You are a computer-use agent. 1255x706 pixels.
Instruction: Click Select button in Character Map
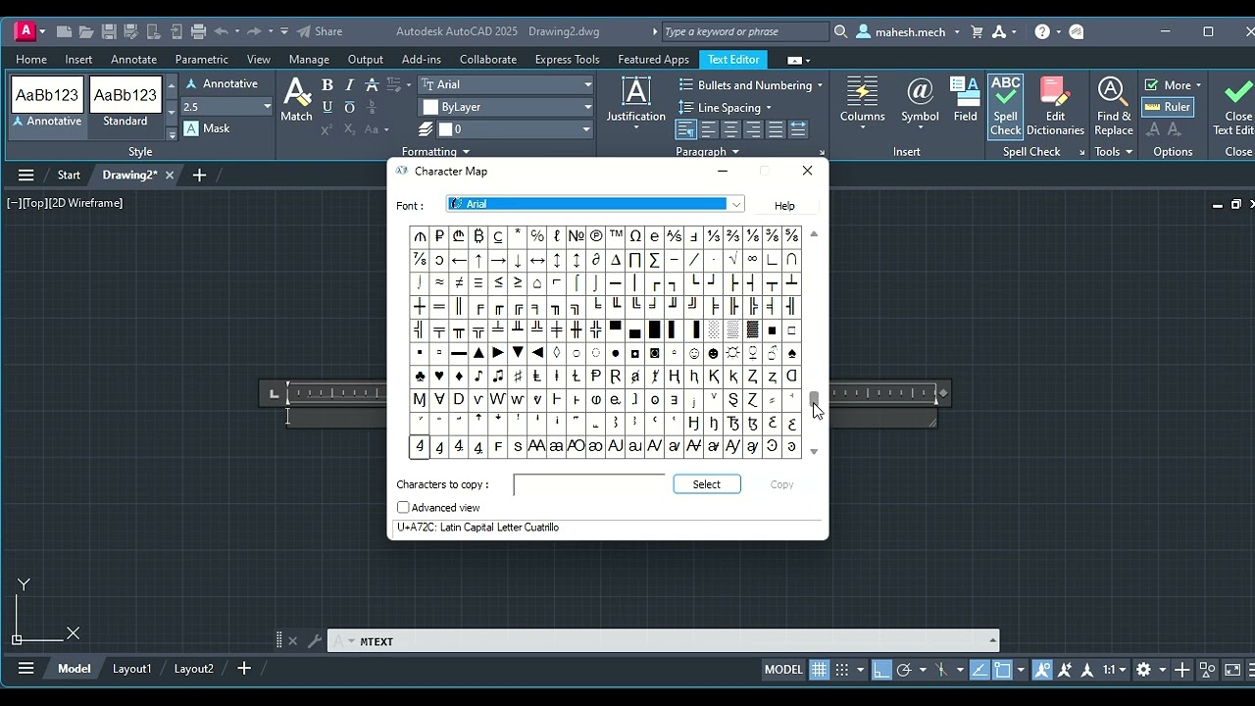(707, 484)
